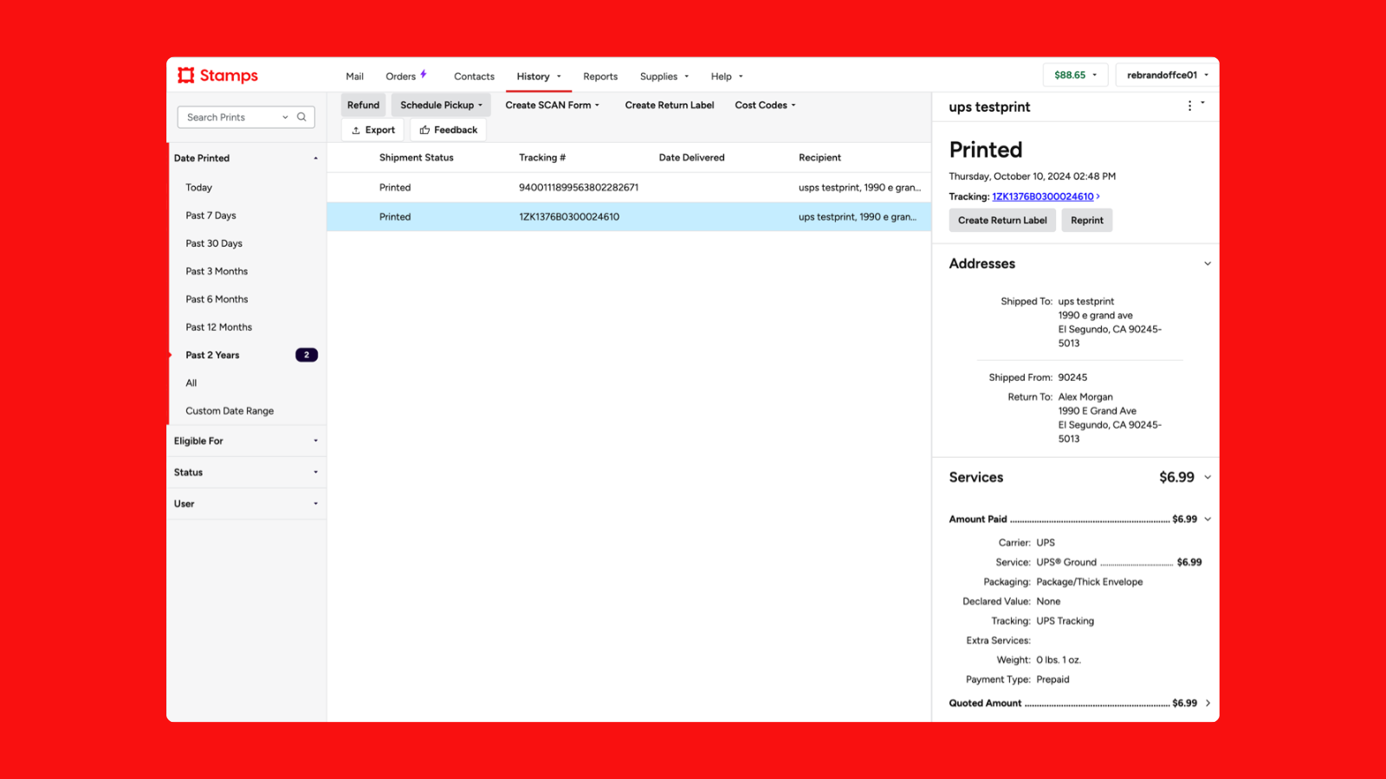Open the Contacts tab

tap(474, 76)
